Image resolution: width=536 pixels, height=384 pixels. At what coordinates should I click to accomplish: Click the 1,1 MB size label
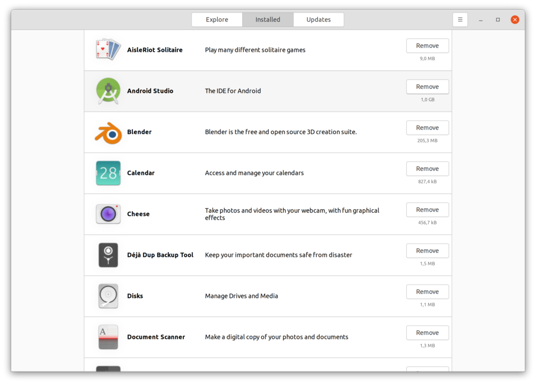point(427,305)
